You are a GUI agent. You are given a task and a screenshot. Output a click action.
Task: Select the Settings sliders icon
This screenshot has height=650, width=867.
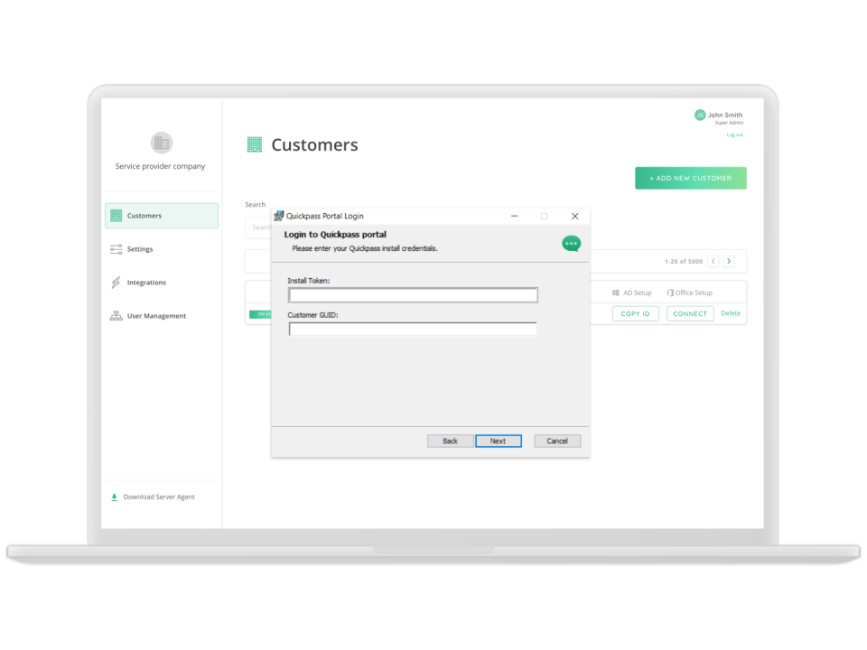click(116, 248)
